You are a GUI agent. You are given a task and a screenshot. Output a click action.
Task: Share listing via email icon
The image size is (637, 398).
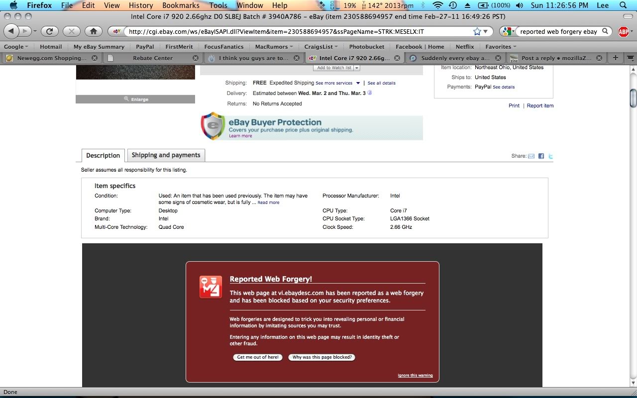[x=531, y=156]
